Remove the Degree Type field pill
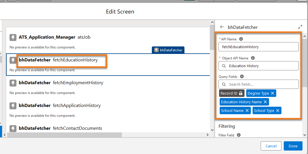Viewport: 308px width, 154px height. pyautogui.click(x=272, y=93)
